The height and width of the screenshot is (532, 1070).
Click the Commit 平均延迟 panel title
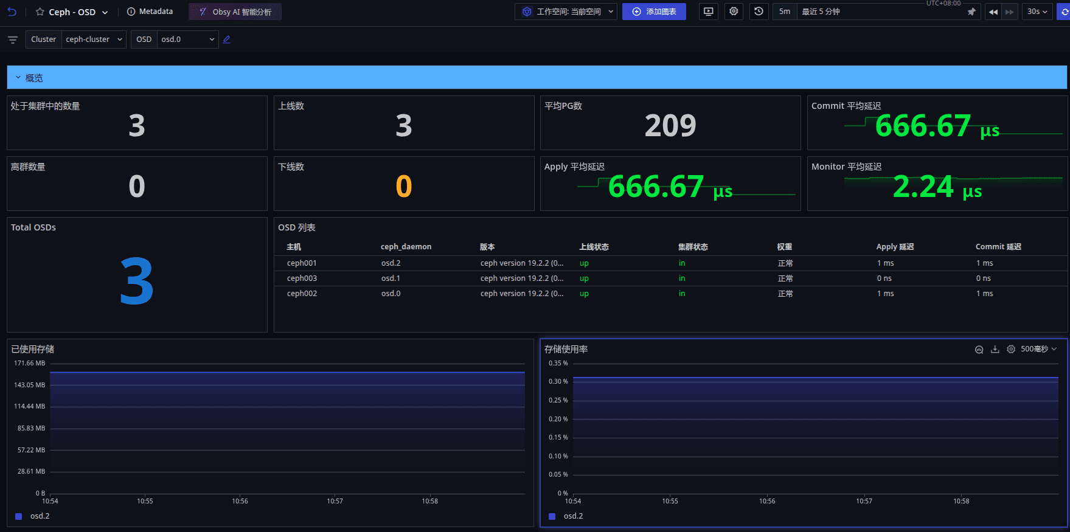(846, 106)
